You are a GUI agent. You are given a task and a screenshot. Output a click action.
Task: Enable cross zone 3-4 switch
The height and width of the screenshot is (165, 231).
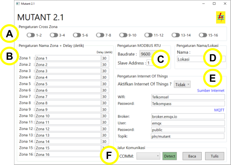coord(54,35)
